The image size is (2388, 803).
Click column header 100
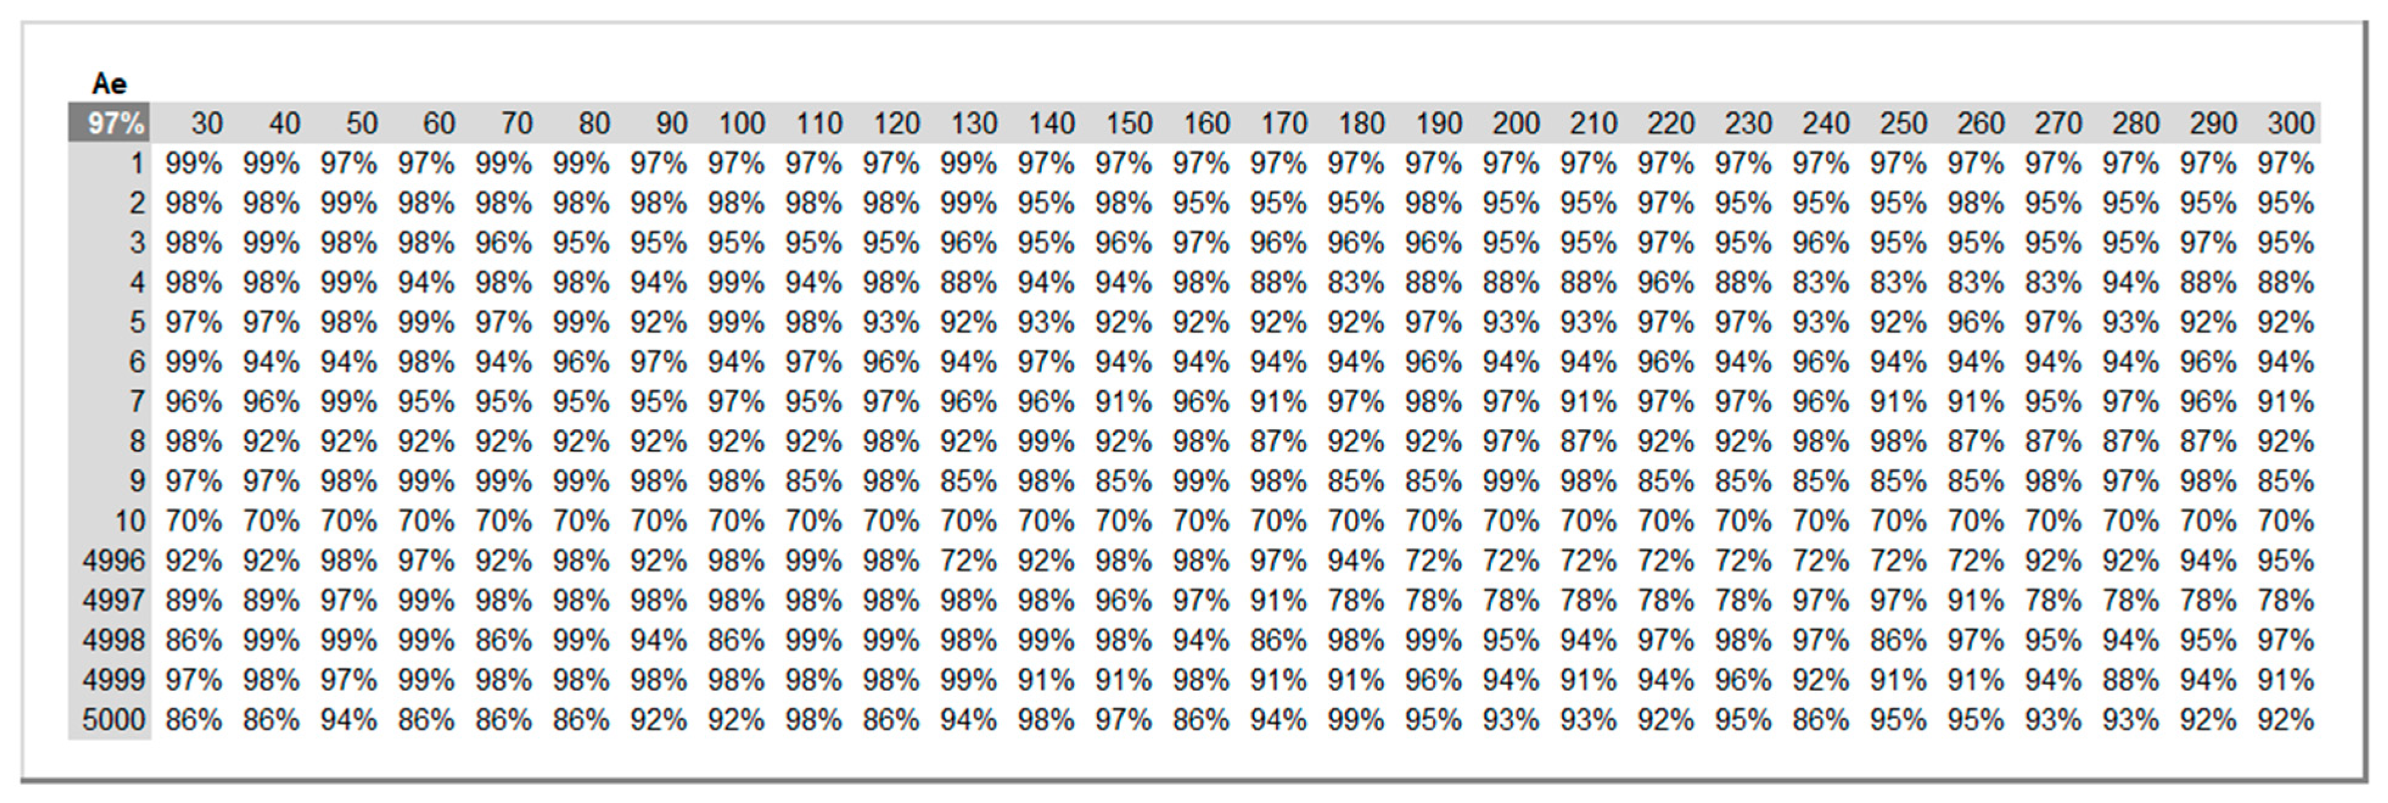click(742, 123)
